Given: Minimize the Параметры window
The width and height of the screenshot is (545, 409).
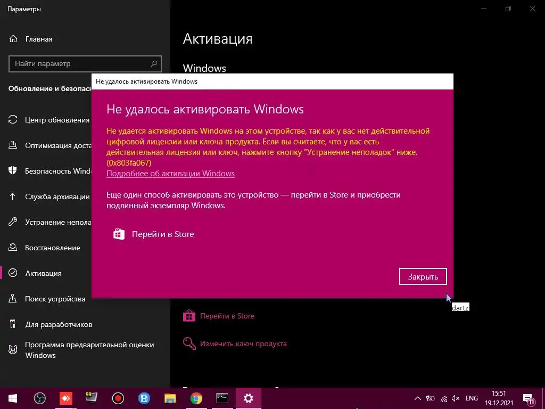Looking at the screenshot, I should [x=484, y=9].
